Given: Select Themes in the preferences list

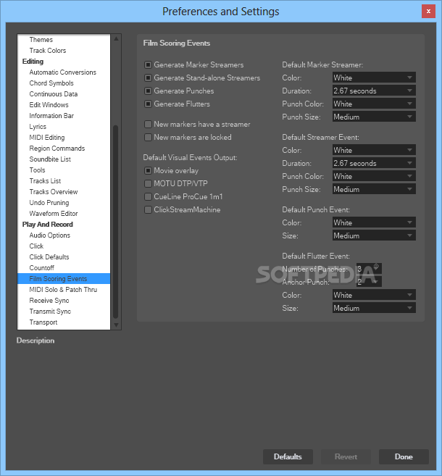Looking at the screenshot, I should click(x=41, y=39).
